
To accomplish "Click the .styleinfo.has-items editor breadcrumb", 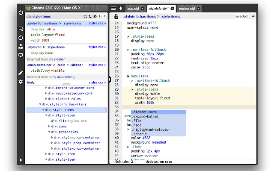I will pos(140,16).
